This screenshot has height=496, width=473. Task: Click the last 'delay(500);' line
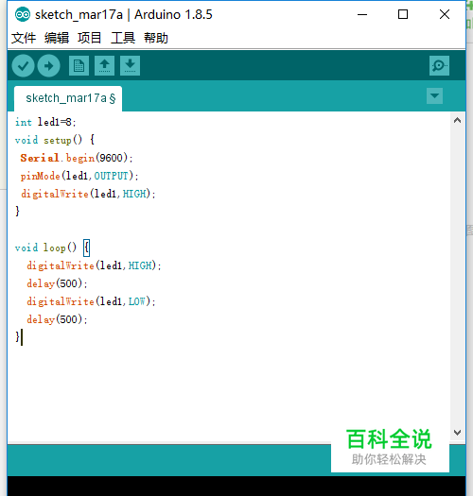pos(57,319)
